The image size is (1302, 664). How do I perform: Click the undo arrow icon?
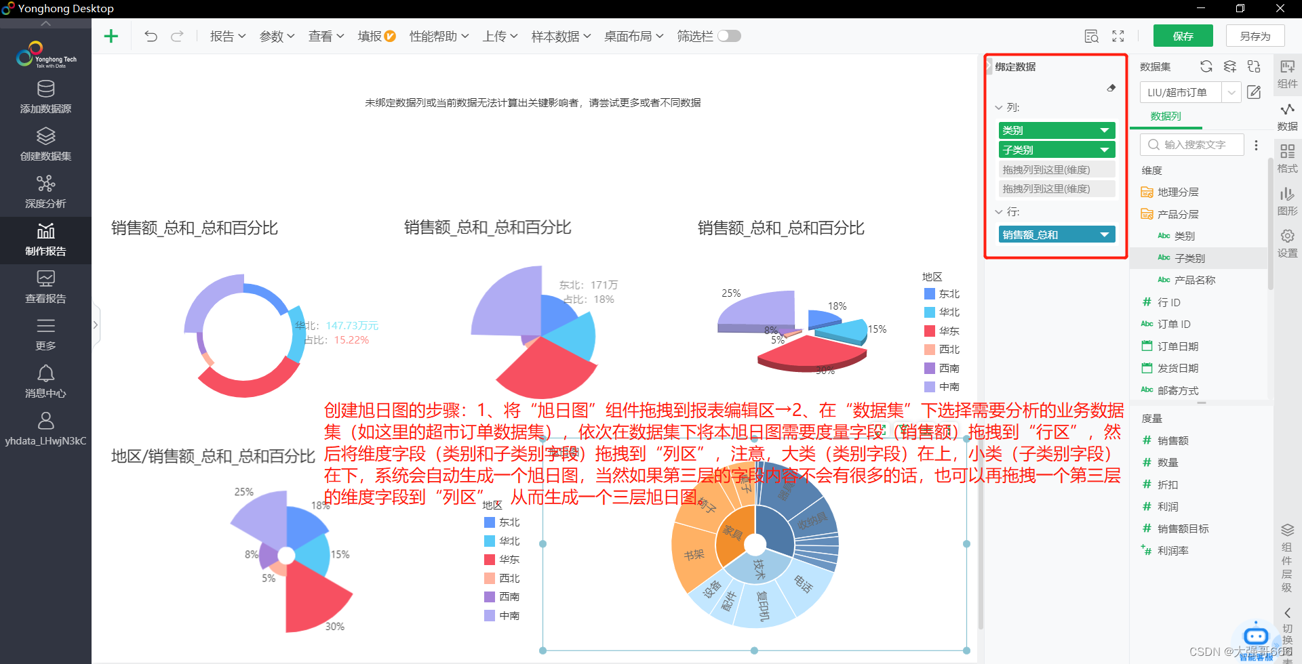click(x=151, y=37)
